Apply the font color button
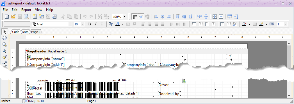 tap(118, 24)
